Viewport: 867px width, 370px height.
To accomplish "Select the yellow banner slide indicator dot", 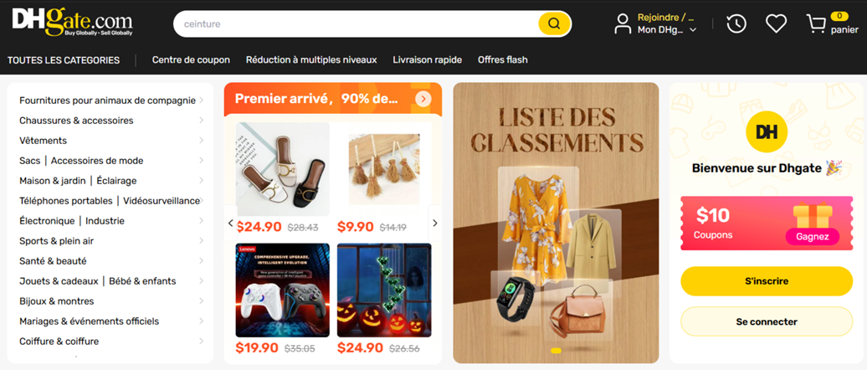I will click(557, 351).
